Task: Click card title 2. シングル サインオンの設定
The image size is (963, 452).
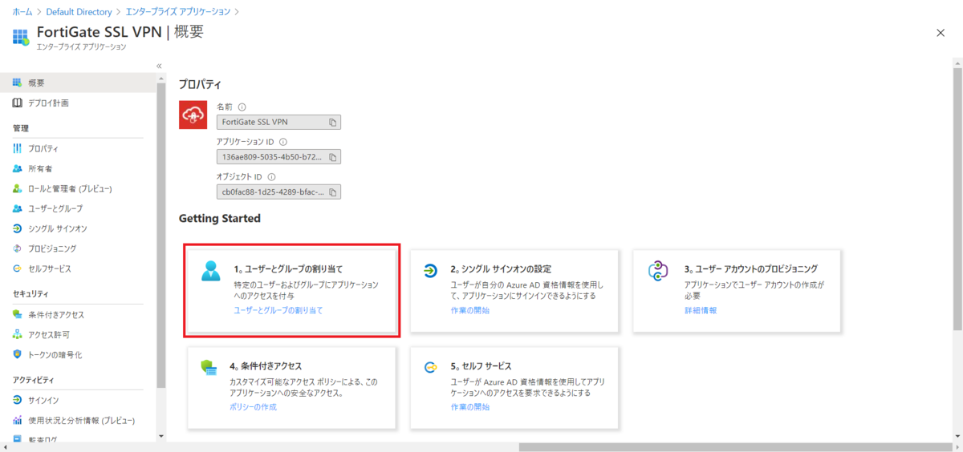Action: [501, 269]
